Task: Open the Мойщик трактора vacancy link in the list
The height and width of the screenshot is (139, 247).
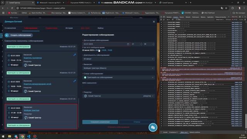Action: pyautogui.click(x=32, y=110)
